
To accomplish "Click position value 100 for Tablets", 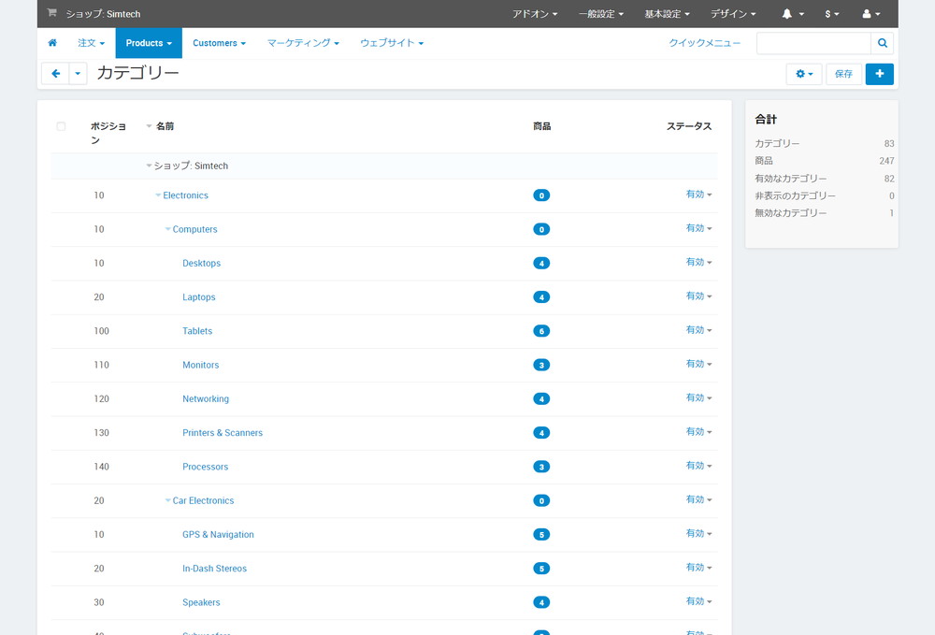I will (101, 331).
